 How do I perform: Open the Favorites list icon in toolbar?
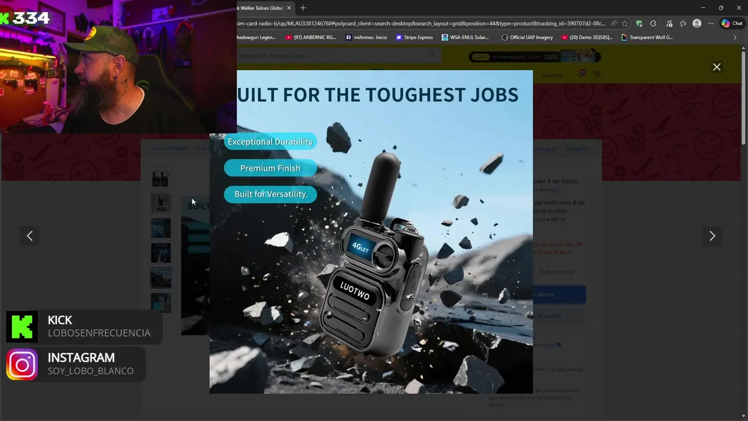[683, 23]
